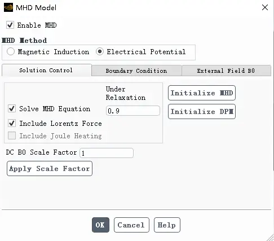This screenshot has width=274, height=241.
Task: Confirm settings with the OK button
Action: [100, 225]
